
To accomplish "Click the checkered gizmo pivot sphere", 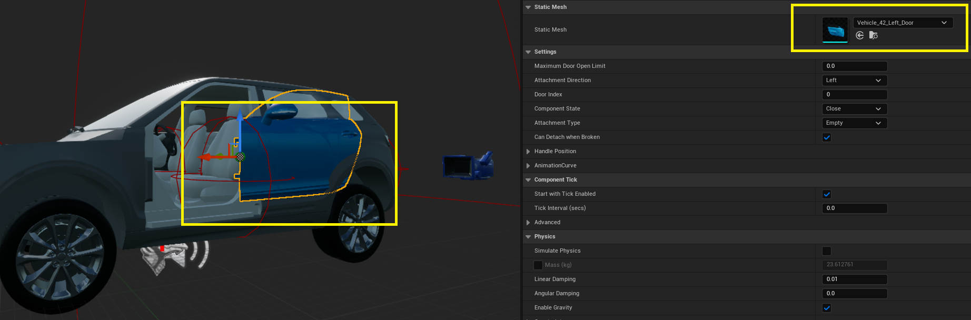I will click(x=241, y=157).
